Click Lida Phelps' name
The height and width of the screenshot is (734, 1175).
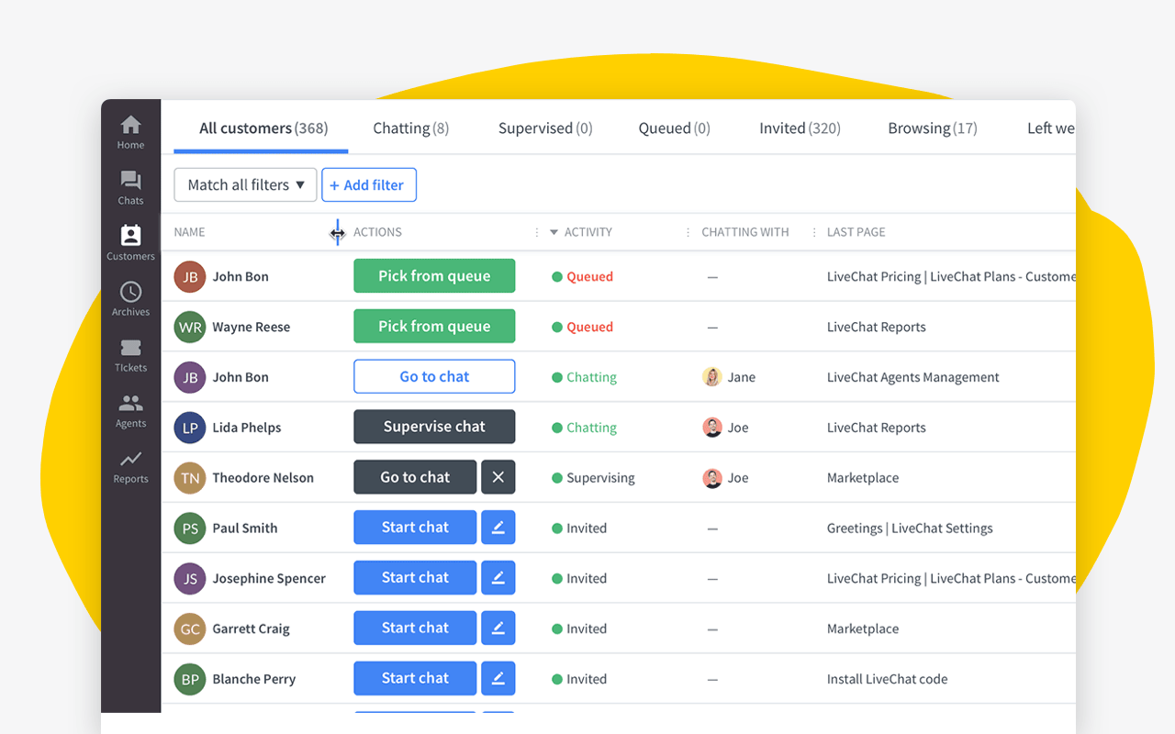[x=246, y=428]
